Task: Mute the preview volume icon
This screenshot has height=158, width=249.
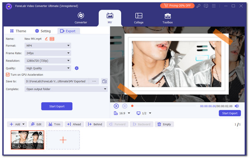Action: 237,106
